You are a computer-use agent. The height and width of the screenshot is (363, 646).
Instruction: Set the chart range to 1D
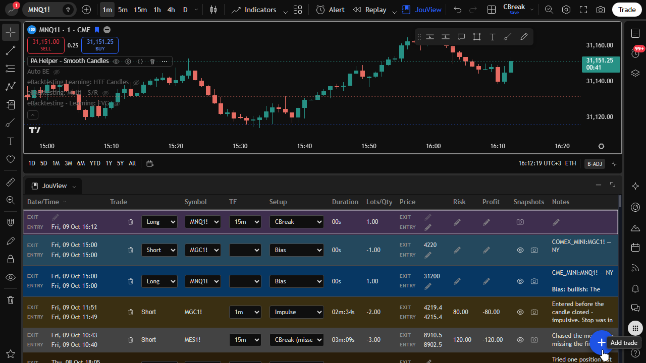coord(32,163)
